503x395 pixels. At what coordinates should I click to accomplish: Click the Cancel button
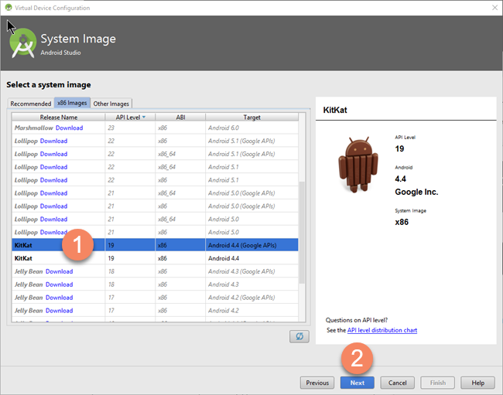[397, 383]
